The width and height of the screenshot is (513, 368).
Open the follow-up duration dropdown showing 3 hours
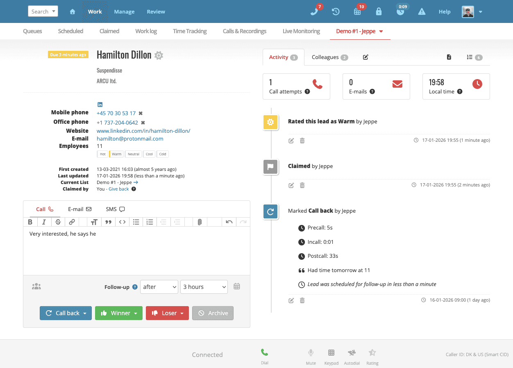[204, 287]
